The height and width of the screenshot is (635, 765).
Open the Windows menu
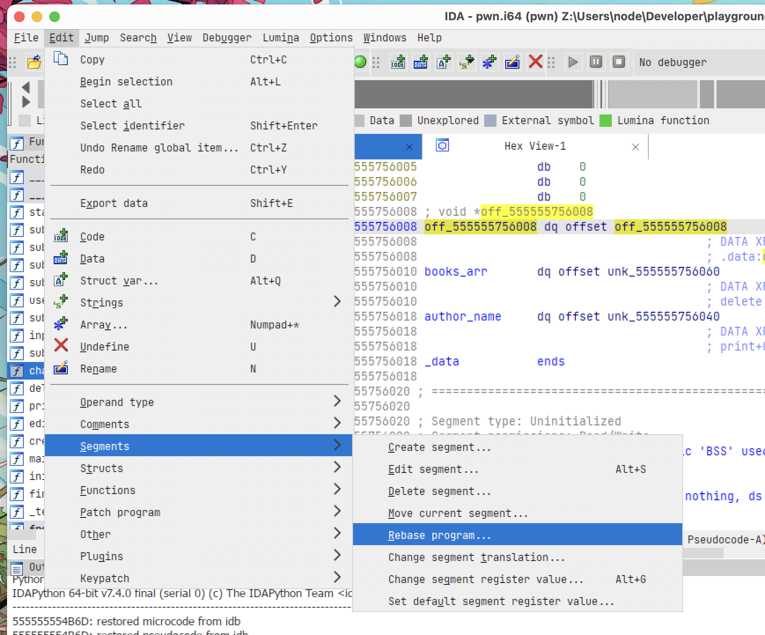pos(385,38)
